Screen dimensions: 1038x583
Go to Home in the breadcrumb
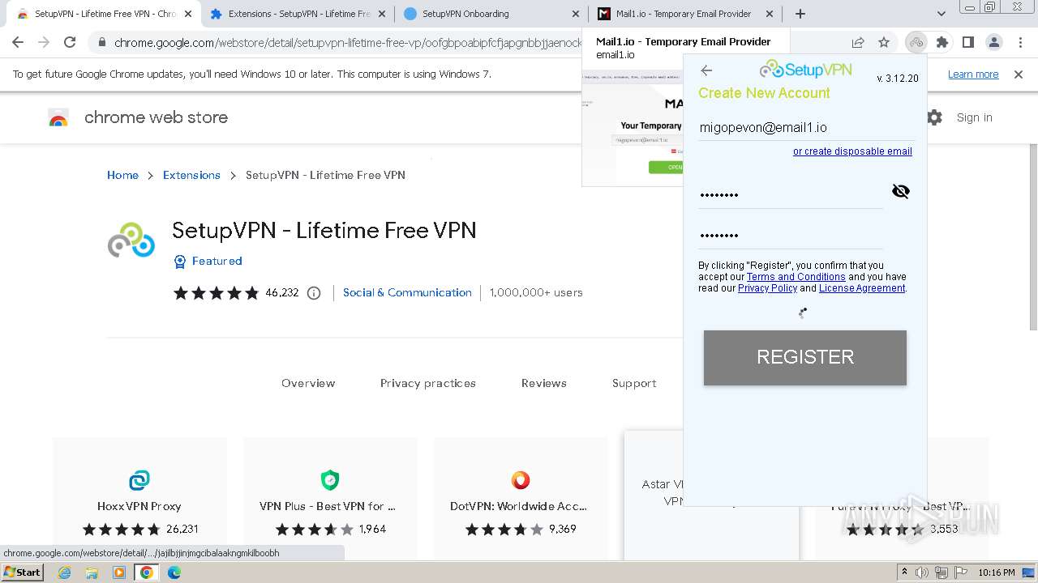122,175
